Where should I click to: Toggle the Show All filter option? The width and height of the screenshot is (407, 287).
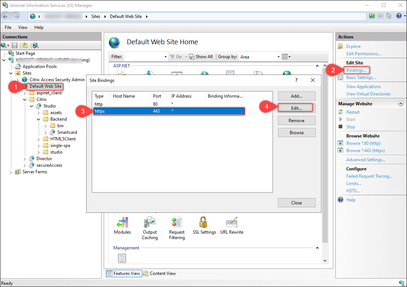[x=201, y=57]
